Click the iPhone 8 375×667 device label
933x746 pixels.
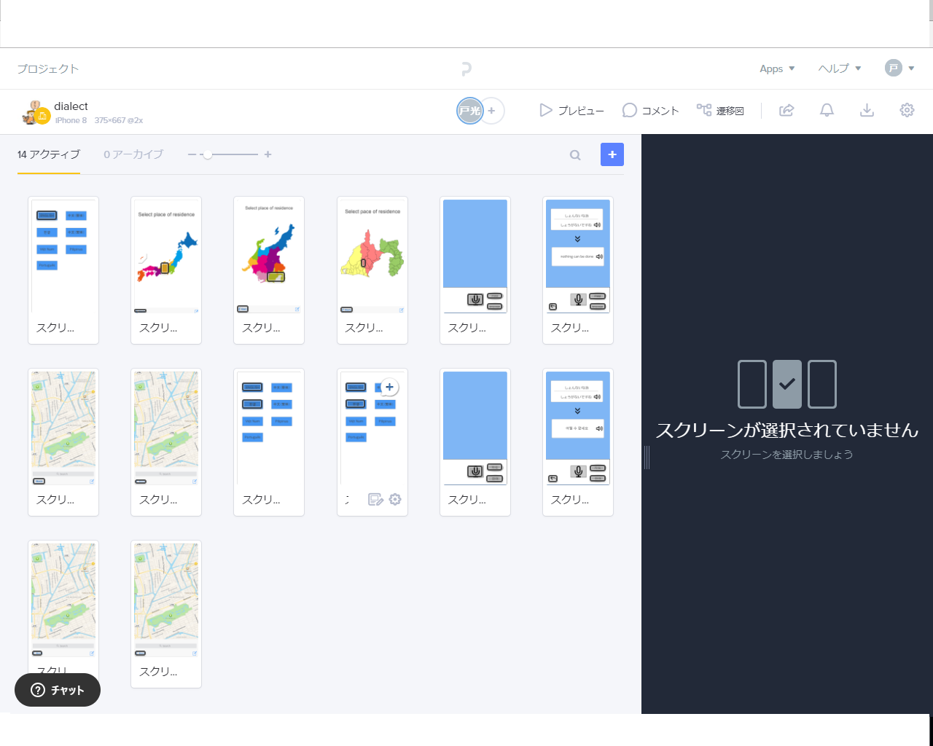point(98,120)
